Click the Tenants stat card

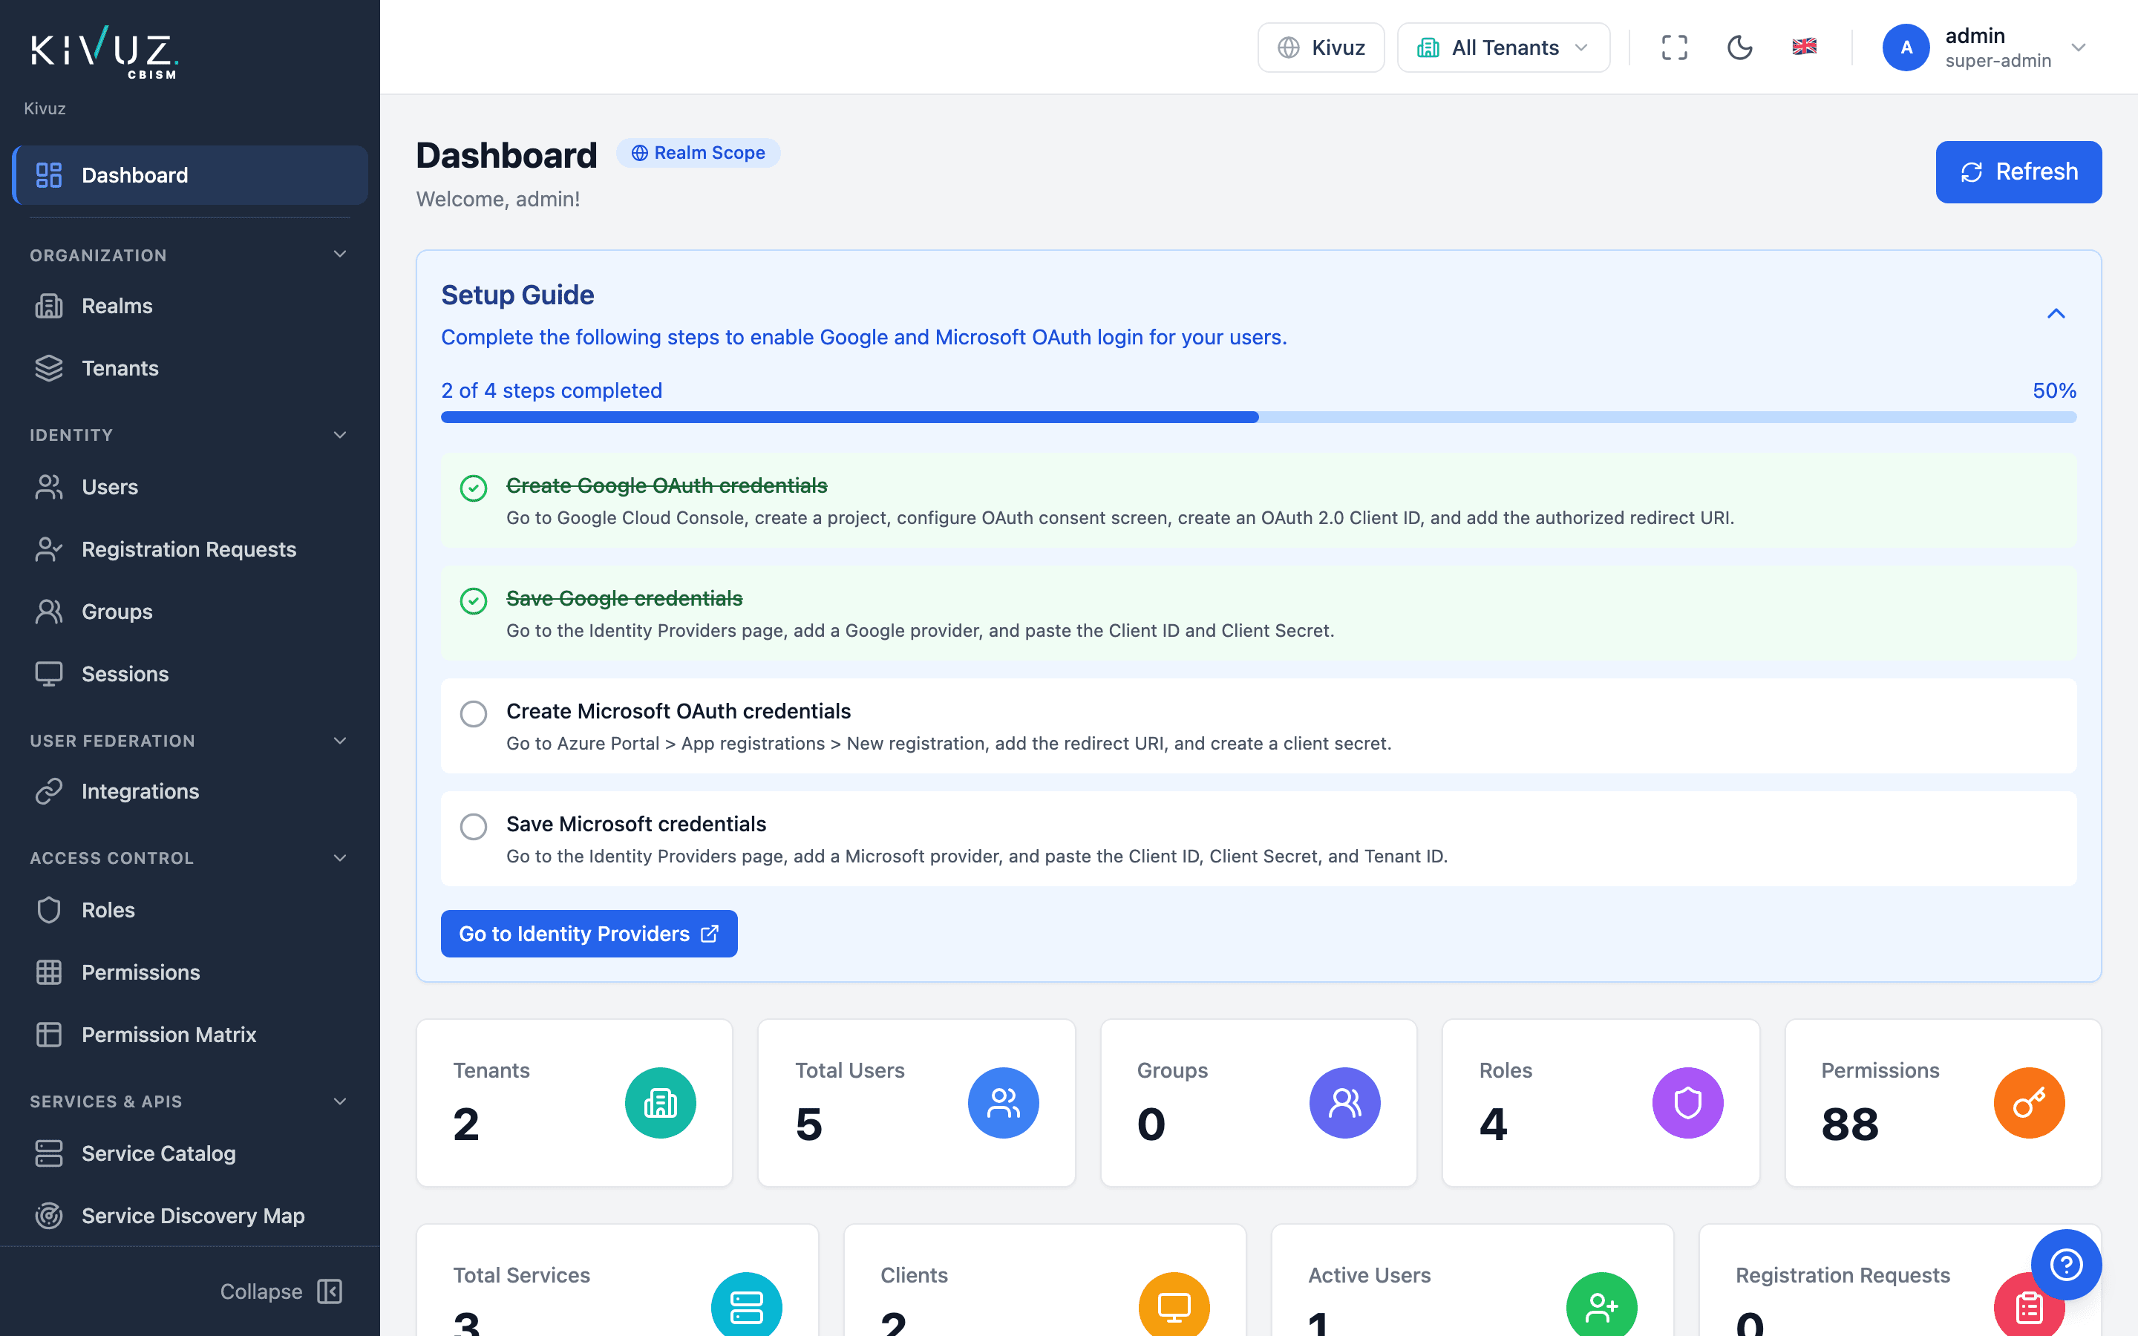point(575,1102)
